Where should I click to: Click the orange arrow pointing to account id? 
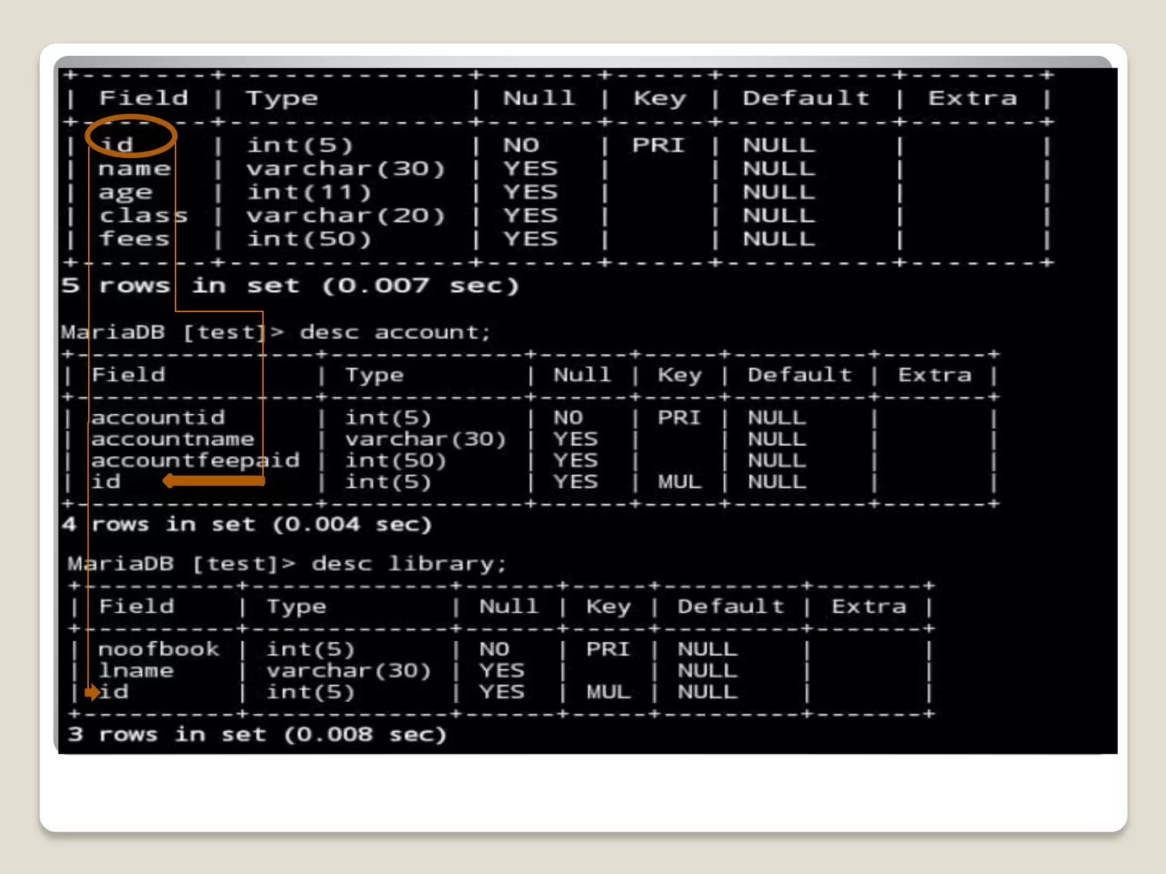[x=214, y=481]
